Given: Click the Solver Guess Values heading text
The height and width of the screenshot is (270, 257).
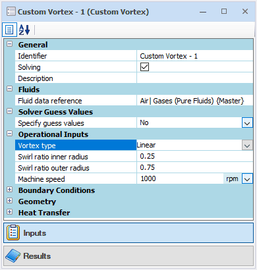Looking at the screenshot, I should 55,112.
